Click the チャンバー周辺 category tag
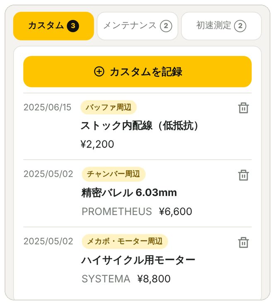Image resolution: width=275 pixels, height=305 pixels. pyautogui.click(x=113, y=174)
